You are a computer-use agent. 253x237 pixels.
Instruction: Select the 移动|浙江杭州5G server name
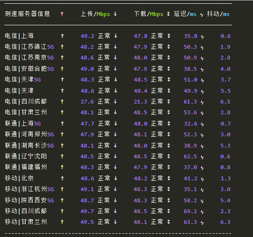pyautogui.click(x=29, y=189)
